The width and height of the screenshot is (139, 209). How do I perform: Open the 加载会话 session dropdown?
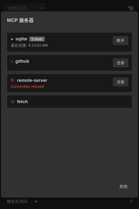[24, 8]
